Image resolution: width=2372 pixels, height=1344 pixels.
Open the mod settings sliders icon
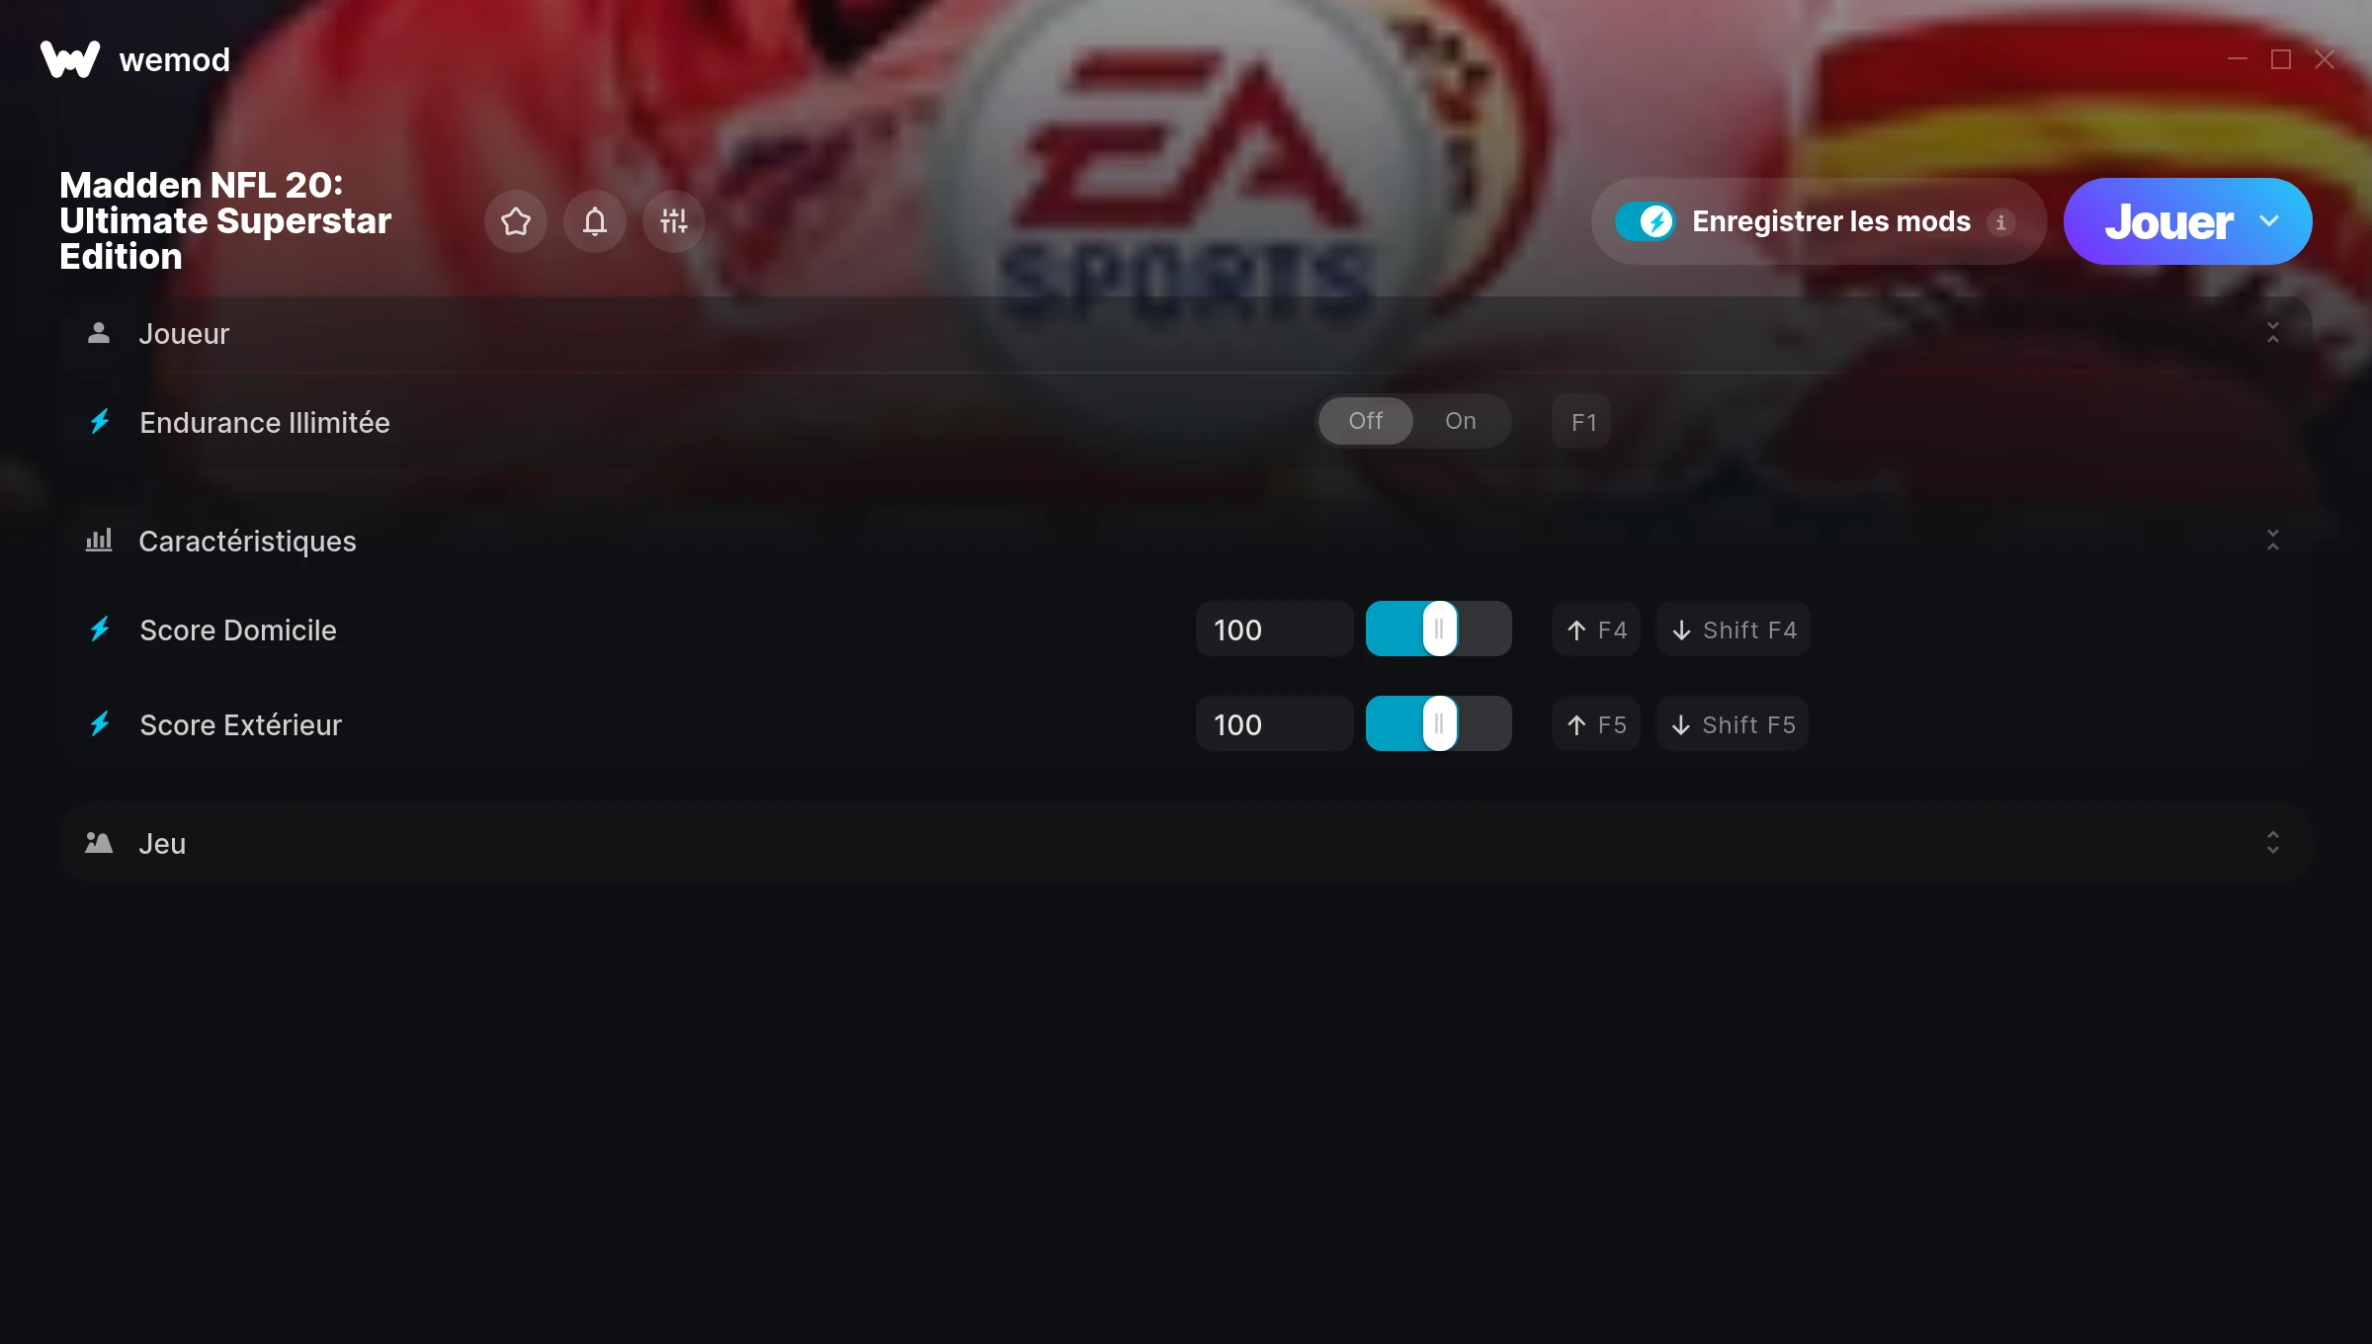coord(674,221)
